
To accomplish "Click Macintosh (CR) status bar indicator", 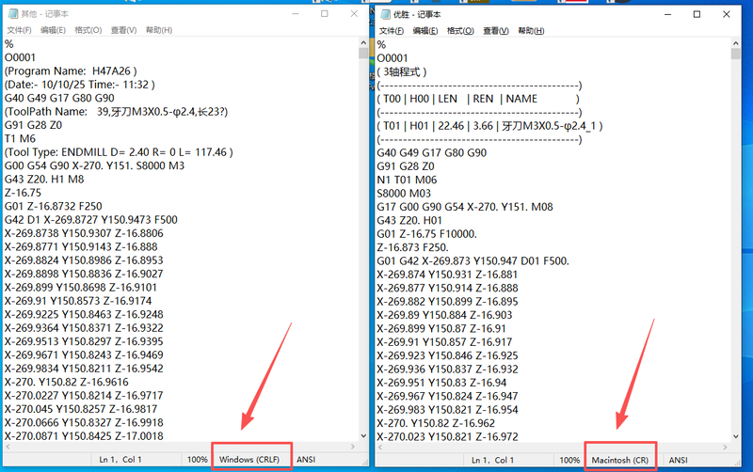I will click(621, 460).
